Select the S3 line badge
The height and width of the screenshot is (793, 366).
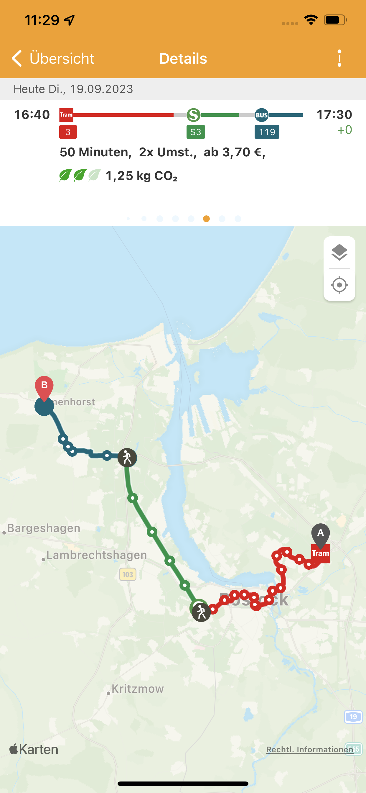coord(196,132)
